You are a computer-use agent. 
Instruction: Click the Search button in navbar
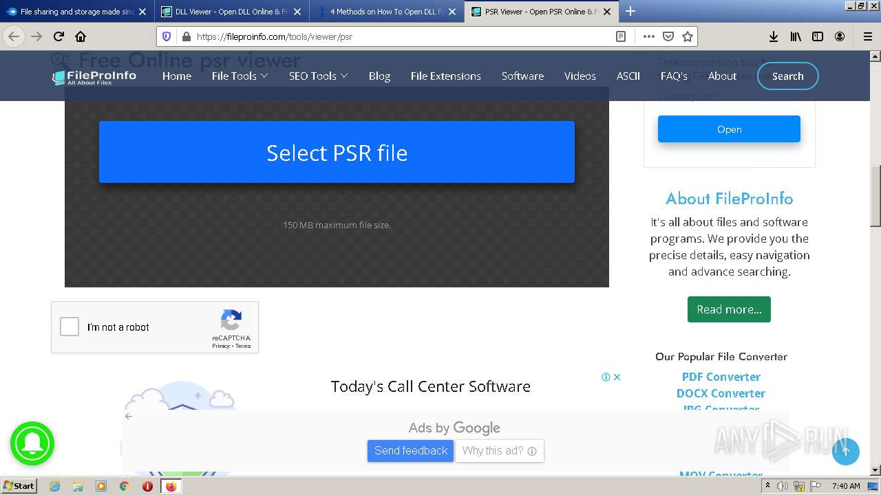787,76
